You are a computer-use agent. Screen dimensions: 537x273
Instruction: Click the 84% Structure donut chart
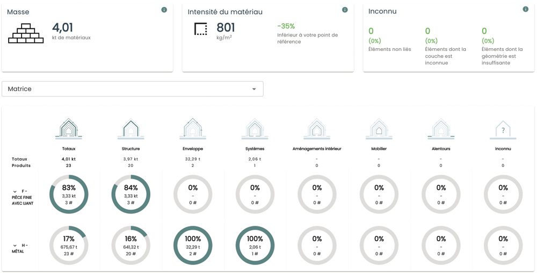click(130, 194)
